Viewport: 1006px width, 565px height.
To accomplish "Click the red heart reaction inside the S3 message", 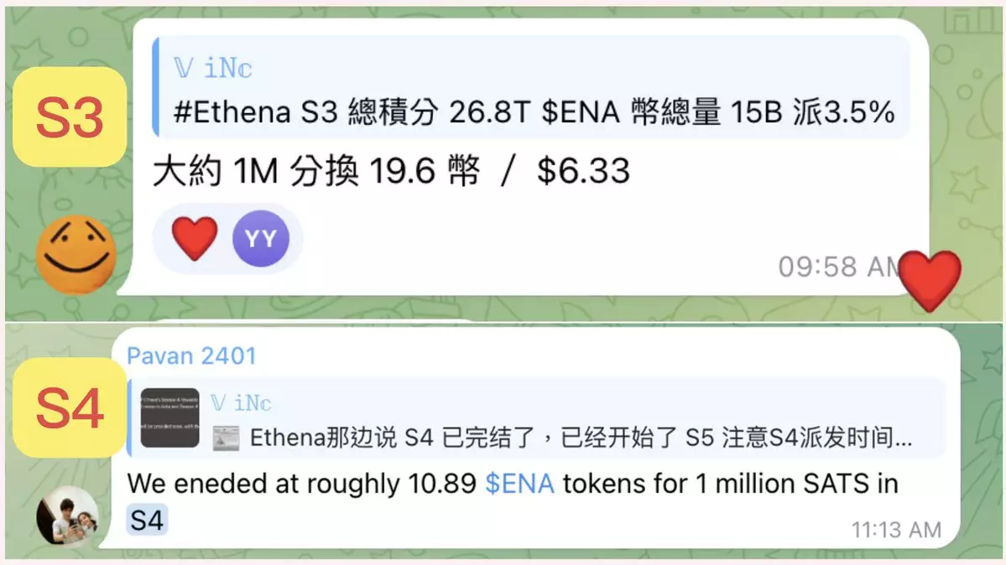I will [195, 238].
